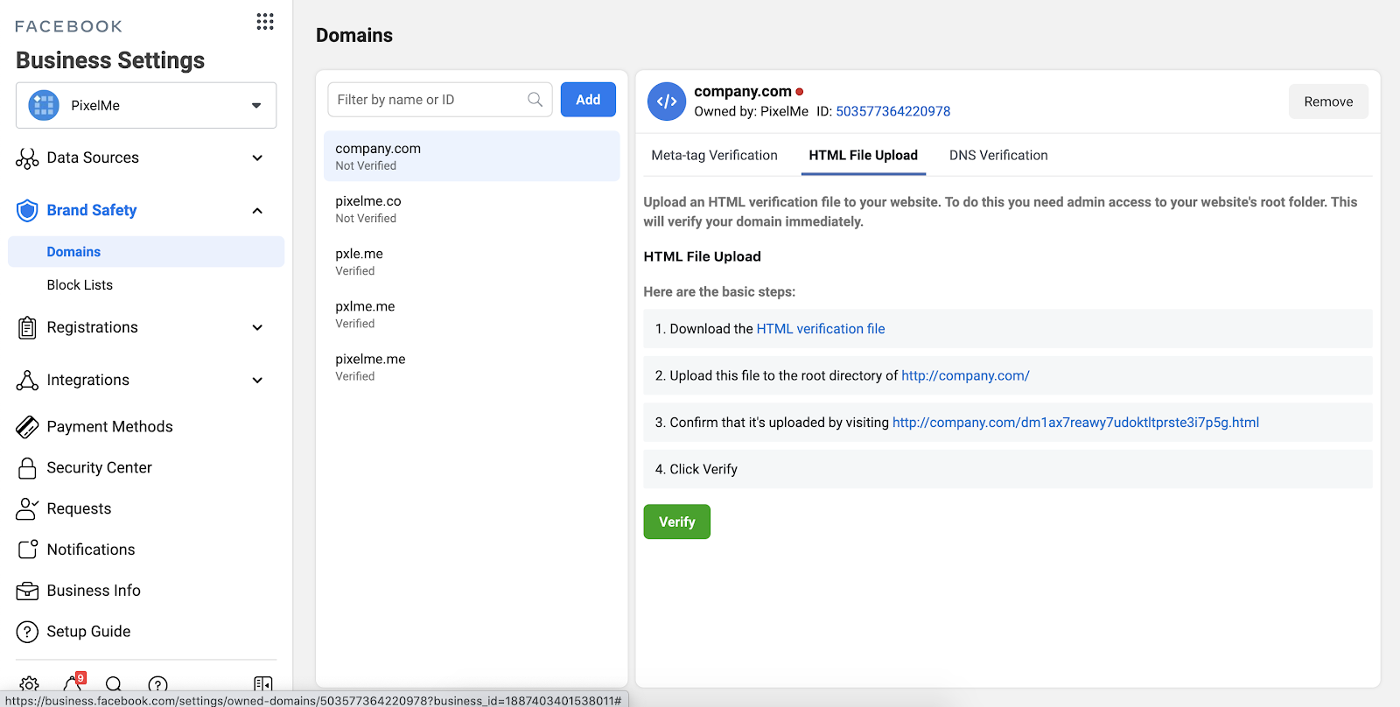The height and width of the screenshot is (707, 1400).
Task: Click the Setup Guide question icon
Action: click(27, 632)
